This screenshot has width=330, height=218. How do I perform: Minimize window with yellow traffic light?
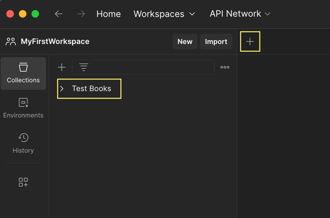(x=23, y=14)
